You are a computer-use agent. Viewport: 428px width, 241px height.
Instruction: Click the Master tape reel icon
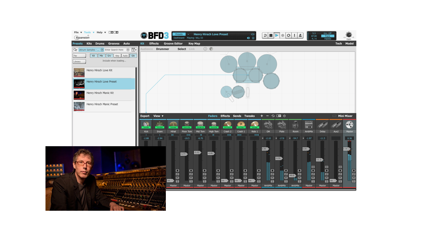pyautogui.click(x=350, y=125)
